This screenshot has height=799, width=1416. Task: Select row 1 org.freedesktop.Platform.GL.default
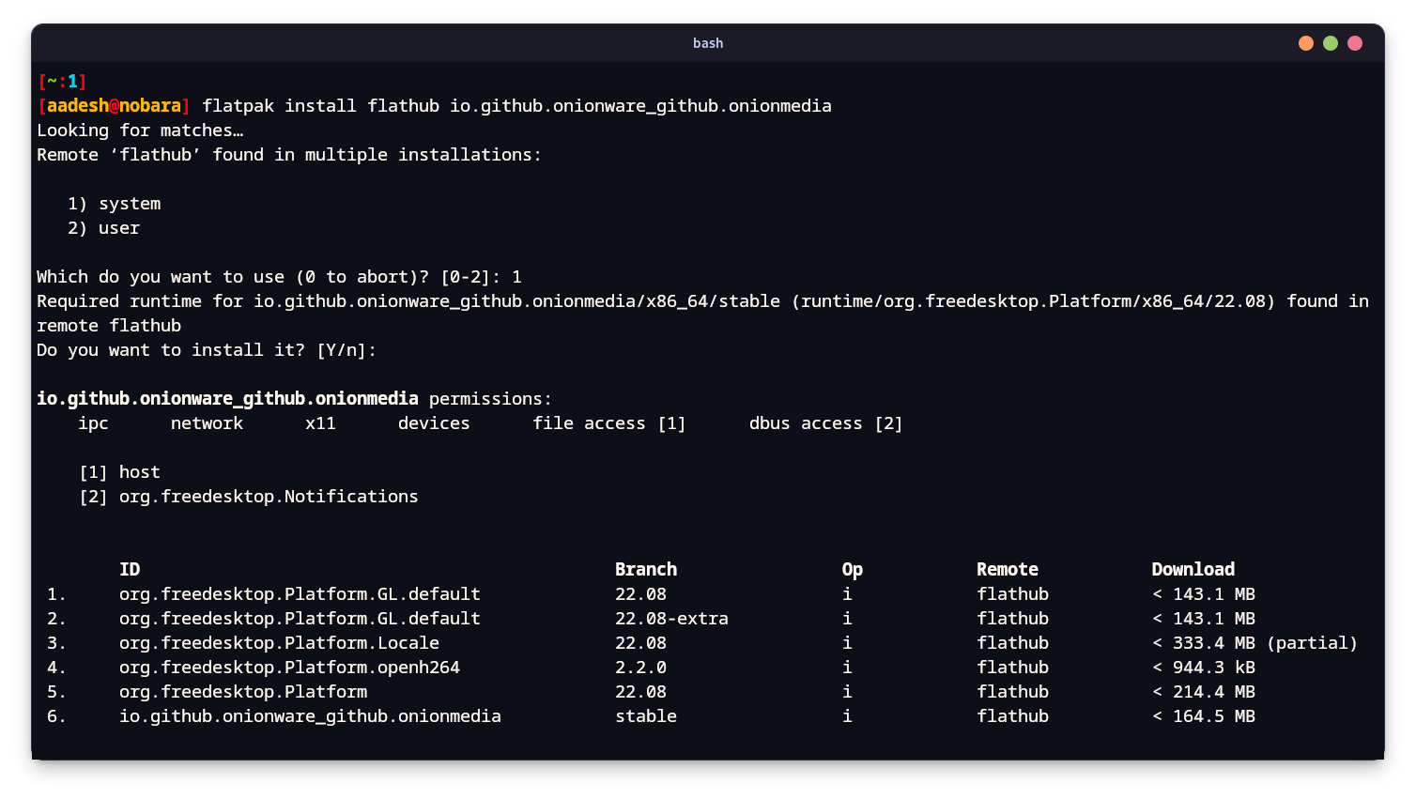click(300, 593)
